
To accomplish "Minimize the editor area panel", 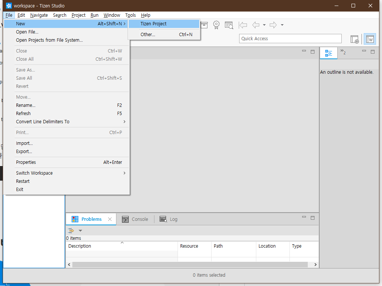I will tap(304, 51).
